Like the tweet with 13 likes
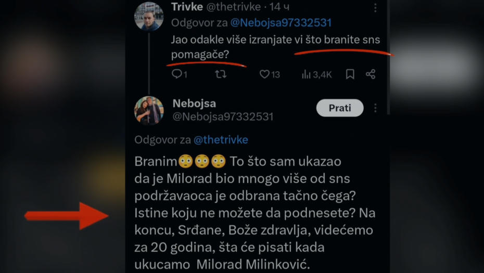The width and height of the screenshot is (484, 273). click(265, 74)
